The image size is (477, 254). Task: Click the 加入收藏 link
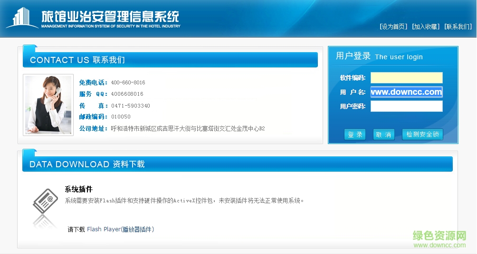(426, 27)
